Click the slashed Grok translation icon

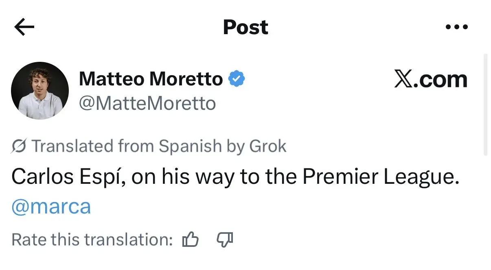(19, 146)
